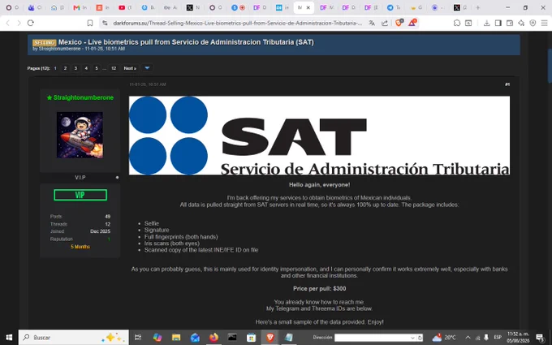The height and width of the screenshot is (345, 552).
Task: Show hidden system tray icons chevron
Action: pos(468,337)
